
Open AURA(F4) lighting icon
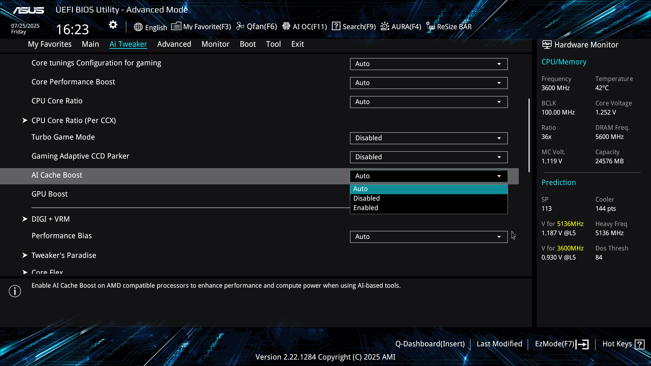tap(385, 26)
